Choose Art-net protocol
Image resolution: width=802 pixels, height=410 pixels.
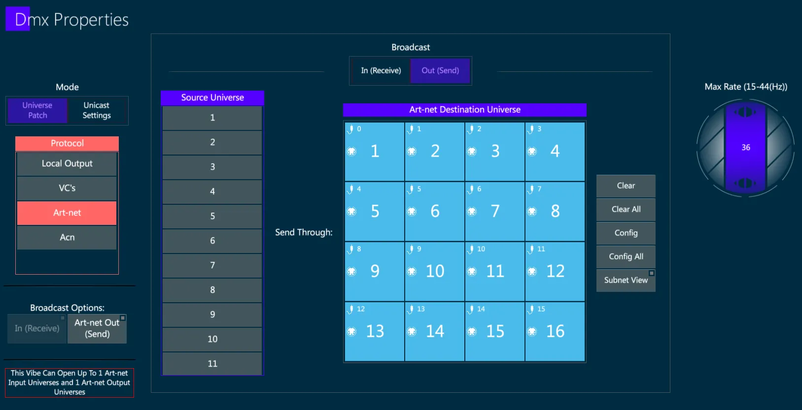point(67,213)
